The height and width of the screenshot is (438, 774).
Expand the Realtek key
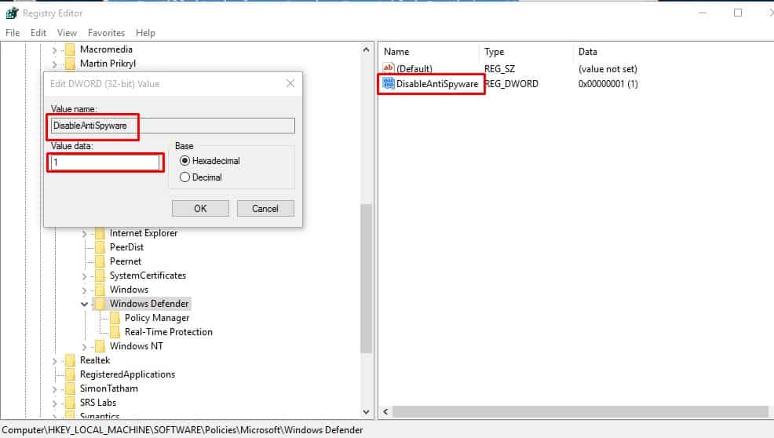pos(54,361)
